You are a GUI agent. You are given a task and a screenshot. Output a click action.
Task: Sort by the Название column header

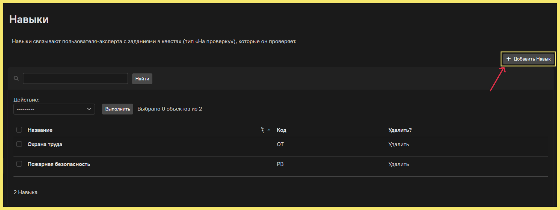point(40,130)
